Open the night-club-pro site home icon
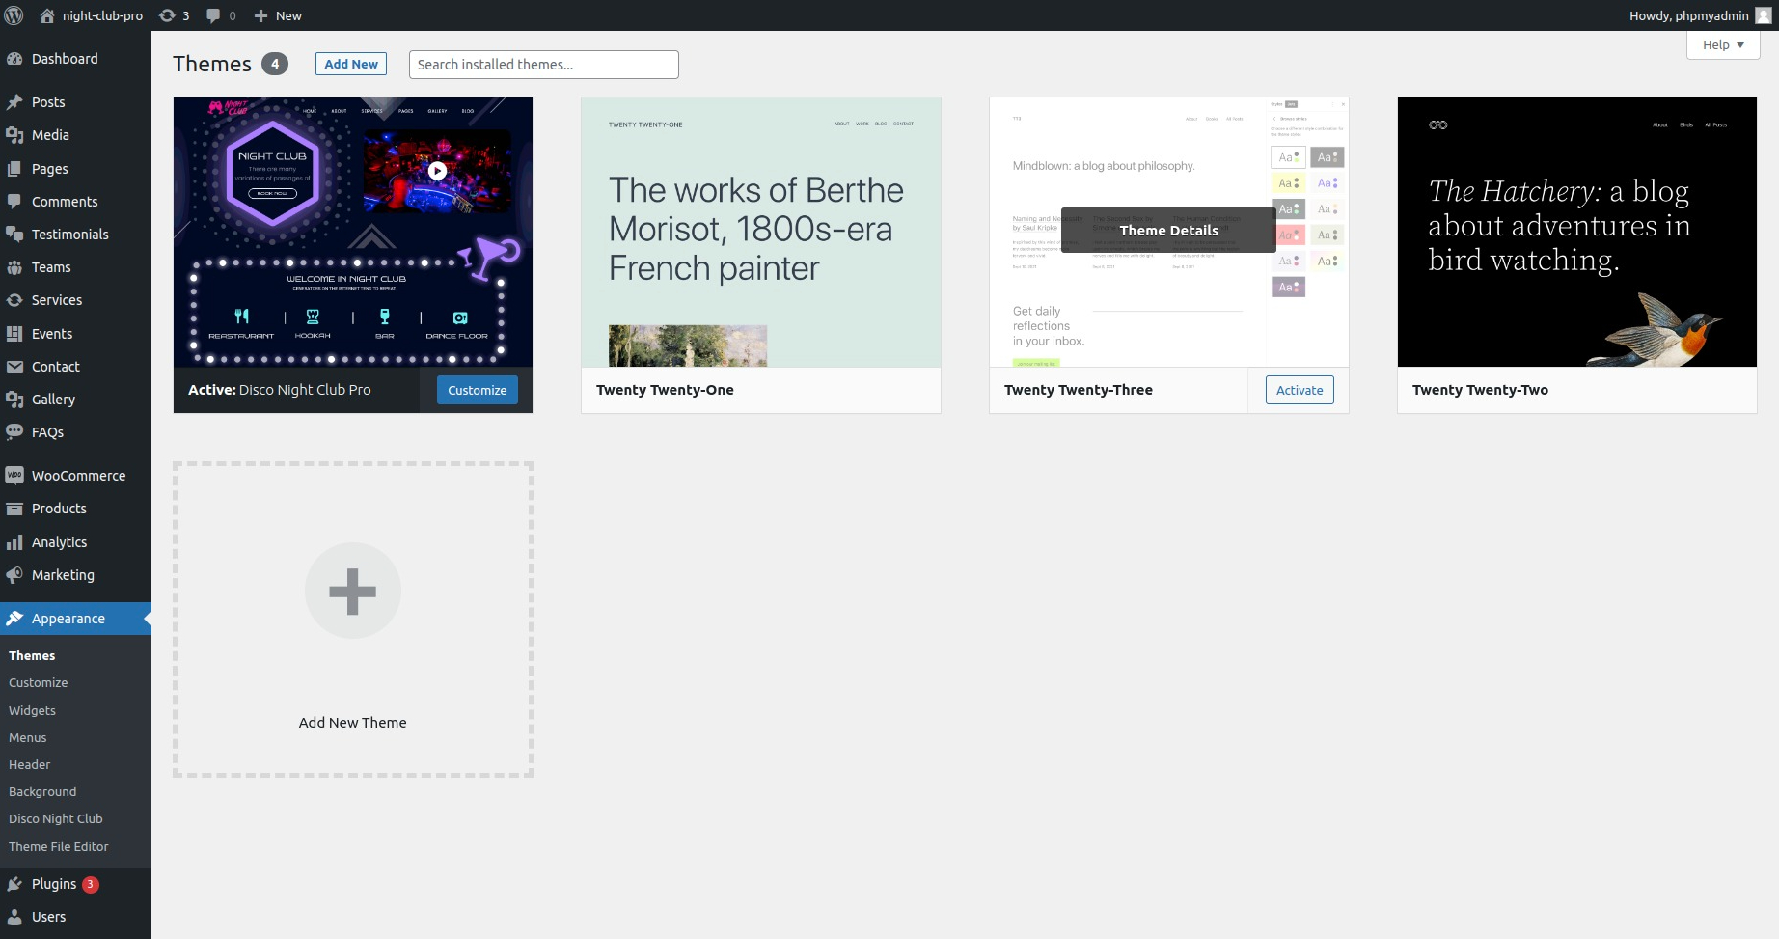Viewport: 1779px width, 939px height. click(x=47, y=15)
